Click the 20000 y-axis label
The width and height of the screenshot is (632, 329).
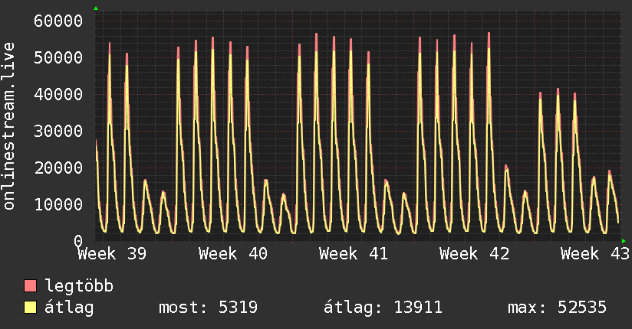pos(58,168)
